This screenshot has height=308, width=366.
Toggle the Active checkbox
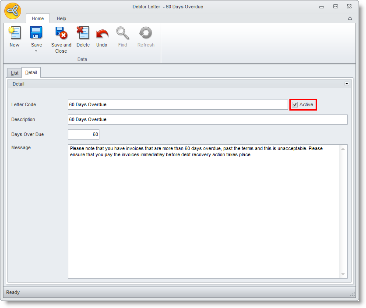295,104
